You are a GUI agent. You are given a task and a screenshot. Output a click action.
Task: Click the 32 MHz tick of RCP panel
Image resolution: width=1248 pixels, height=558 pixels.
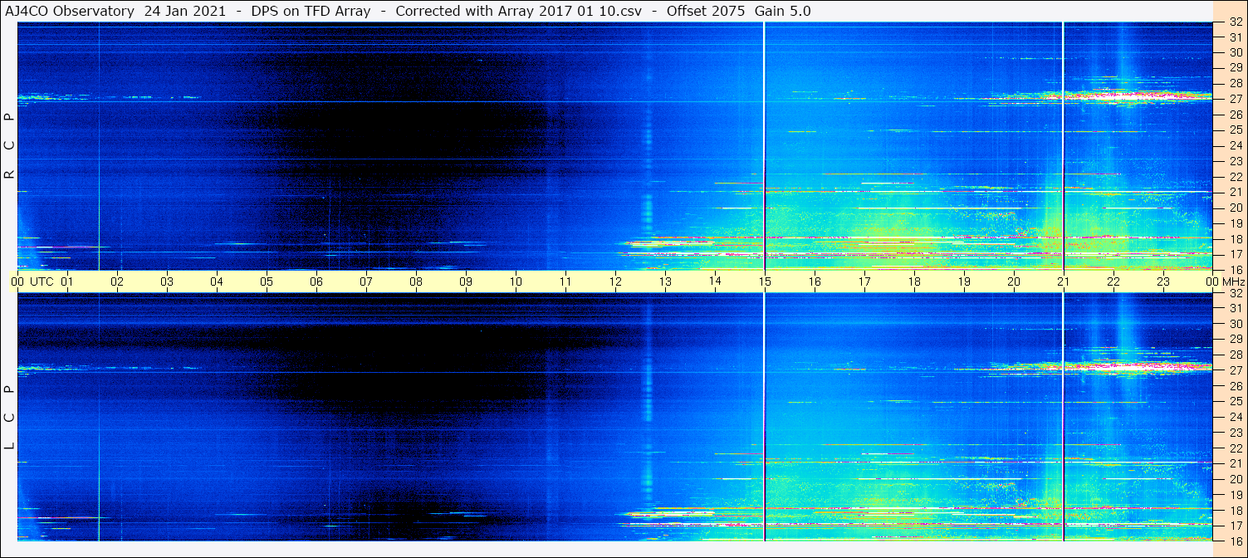1235,22
